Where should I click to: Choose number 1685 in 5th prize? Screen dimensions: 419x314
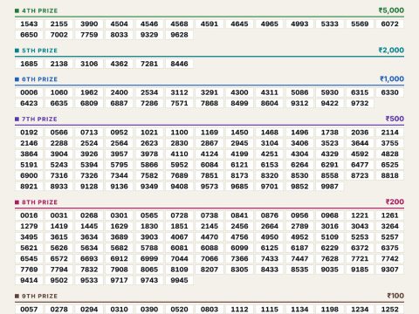[x=29, y=64]
